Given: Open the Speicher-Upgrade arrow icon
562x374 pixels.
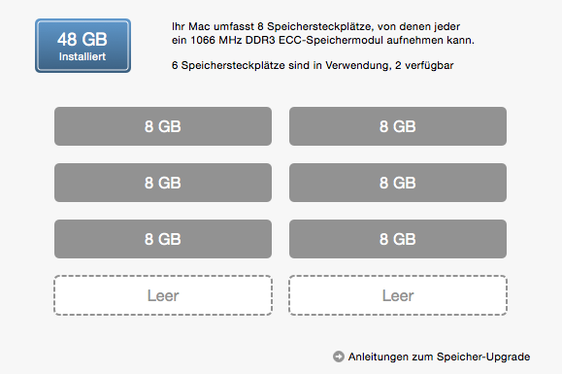Looking at the screenshot, I should [339, 357].
